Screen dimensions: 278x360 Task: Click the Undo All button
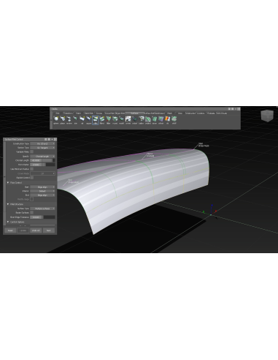(x=36, y=230)
